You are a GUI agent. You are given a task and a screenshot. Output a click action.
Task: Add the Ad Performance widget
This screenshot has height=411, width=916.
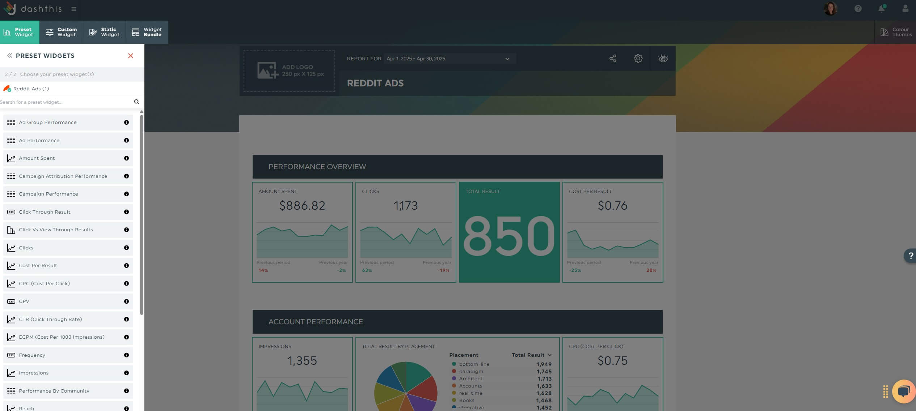68,140
